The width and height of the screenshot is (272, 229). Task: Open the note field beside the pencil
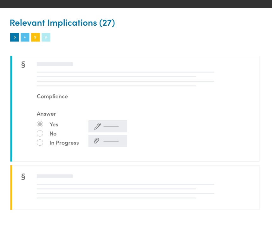point(111,126)
